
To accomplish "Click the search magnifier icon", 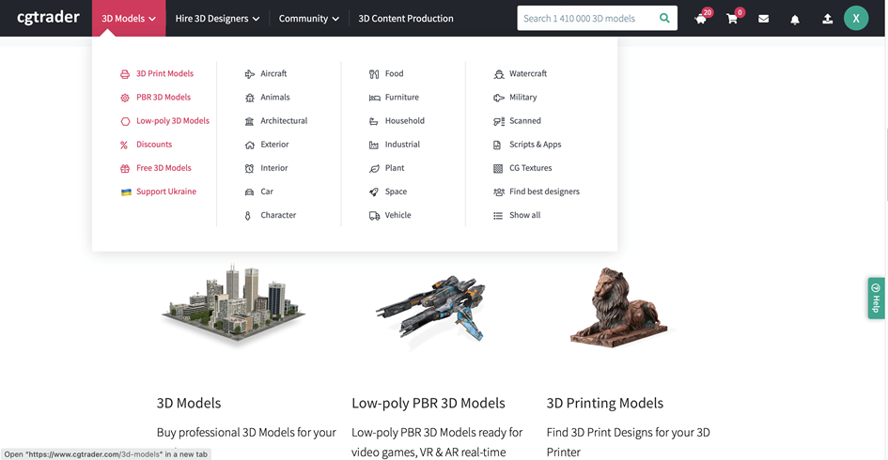I will [664, 18].
